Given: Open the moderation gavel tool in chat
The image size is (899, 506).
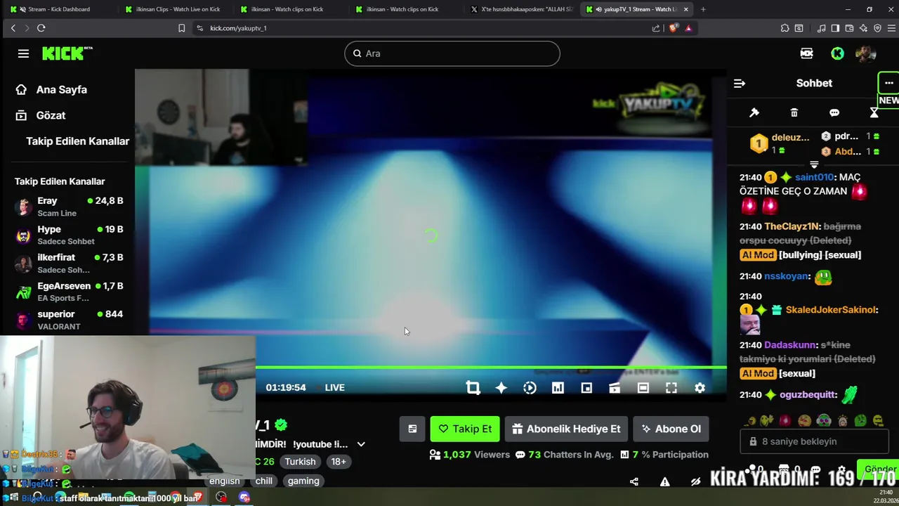Looking at the screenshot, I should click(x=754, y=112).
